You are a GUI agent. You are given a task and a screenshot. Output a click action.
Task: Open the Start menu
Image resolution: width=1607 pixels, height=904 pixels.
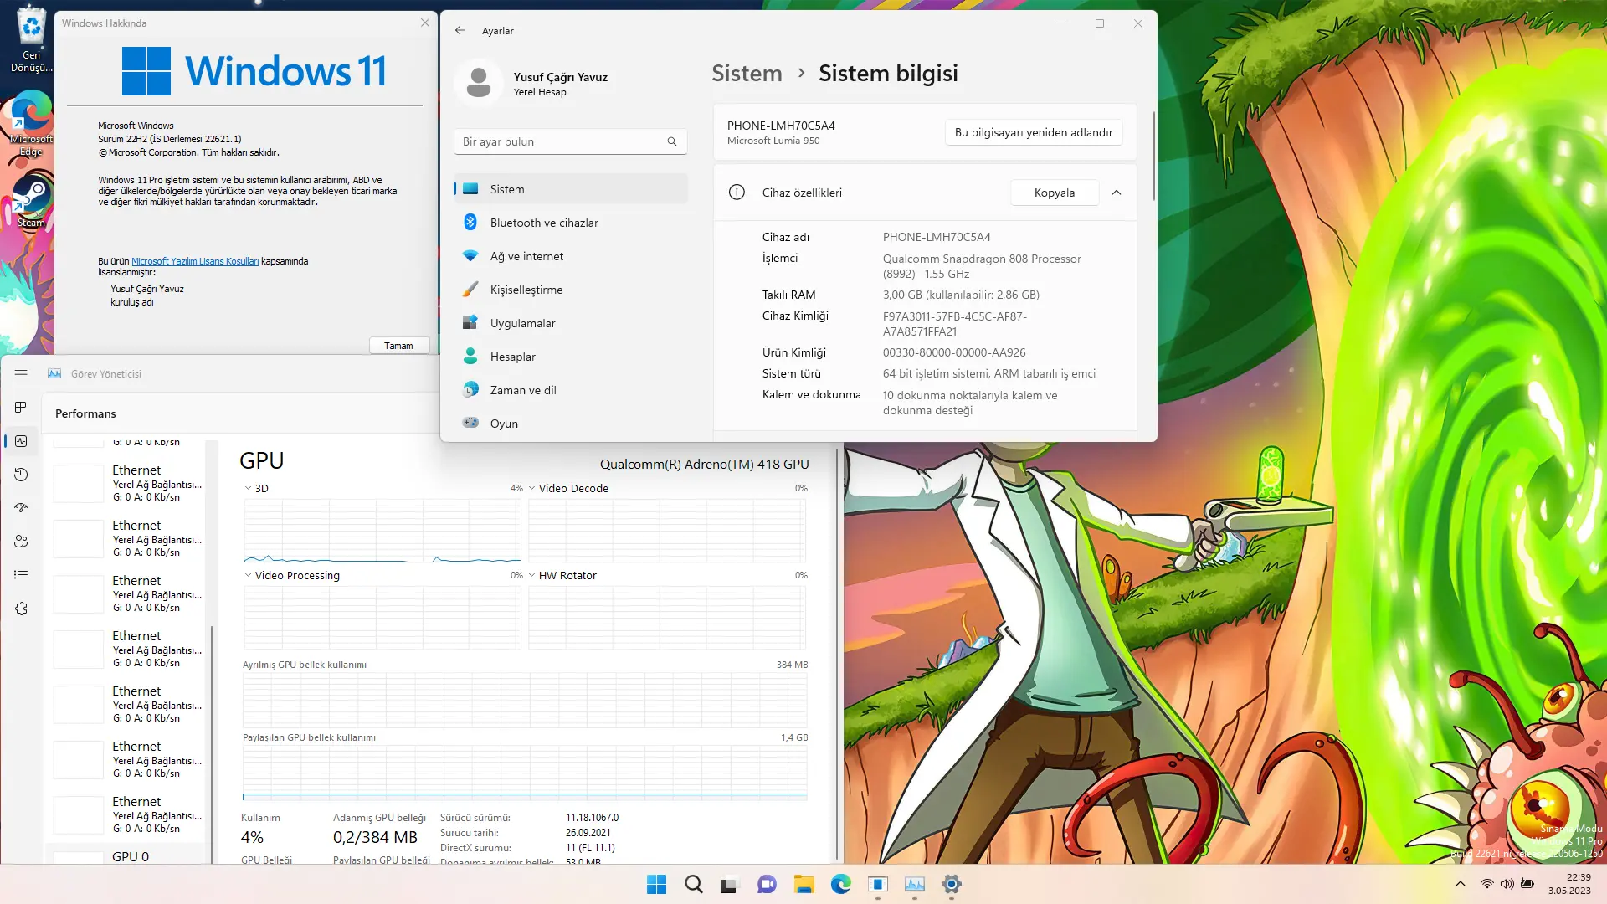(x=657, y=884)
